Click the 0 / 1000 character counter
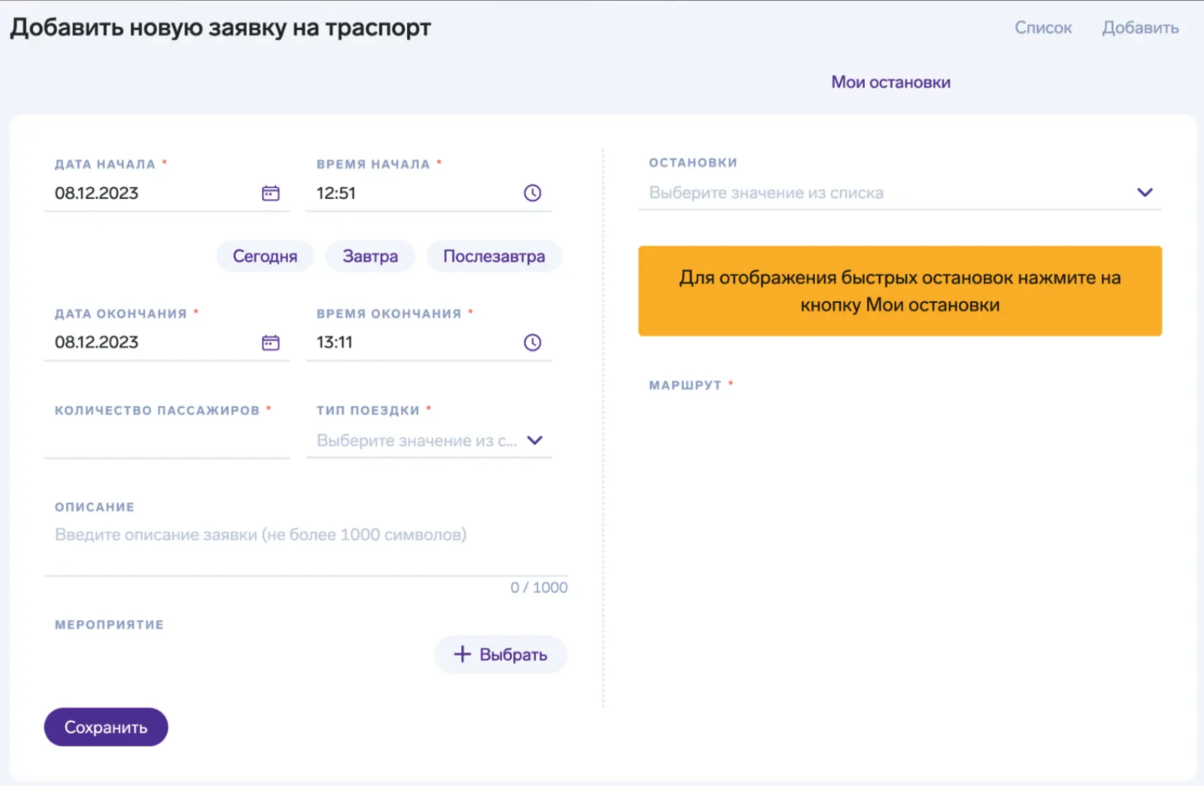This screenshot has height=786, width=1204. tap(539, 588)
